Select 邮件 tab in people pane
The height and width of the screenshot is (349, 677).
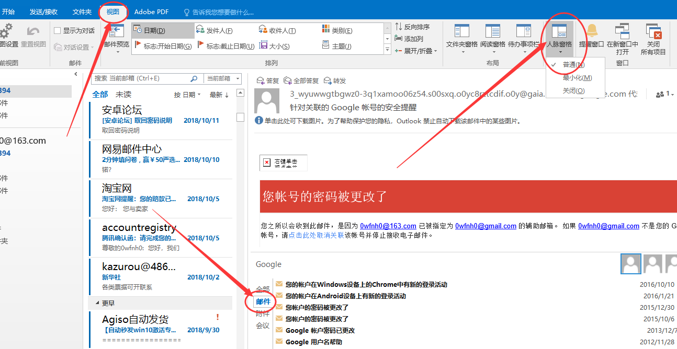(263, 301)
